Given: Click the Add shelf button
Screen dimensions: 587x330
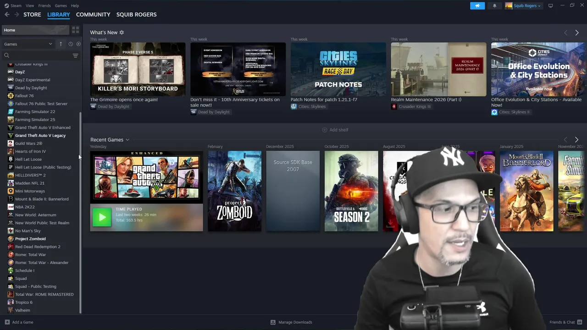Looking at the screenshot, I should [x=335, y=130].
